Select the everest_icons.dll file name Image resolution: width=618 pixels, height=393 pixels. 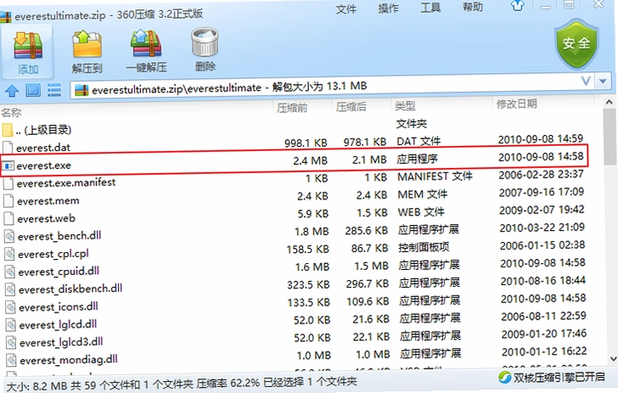click(59, 306)
